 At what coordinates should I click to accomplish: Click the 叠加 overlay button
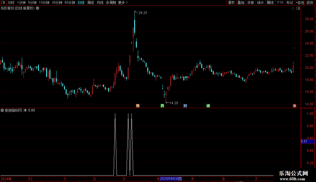pyautogui.click(x=241, y=3)
